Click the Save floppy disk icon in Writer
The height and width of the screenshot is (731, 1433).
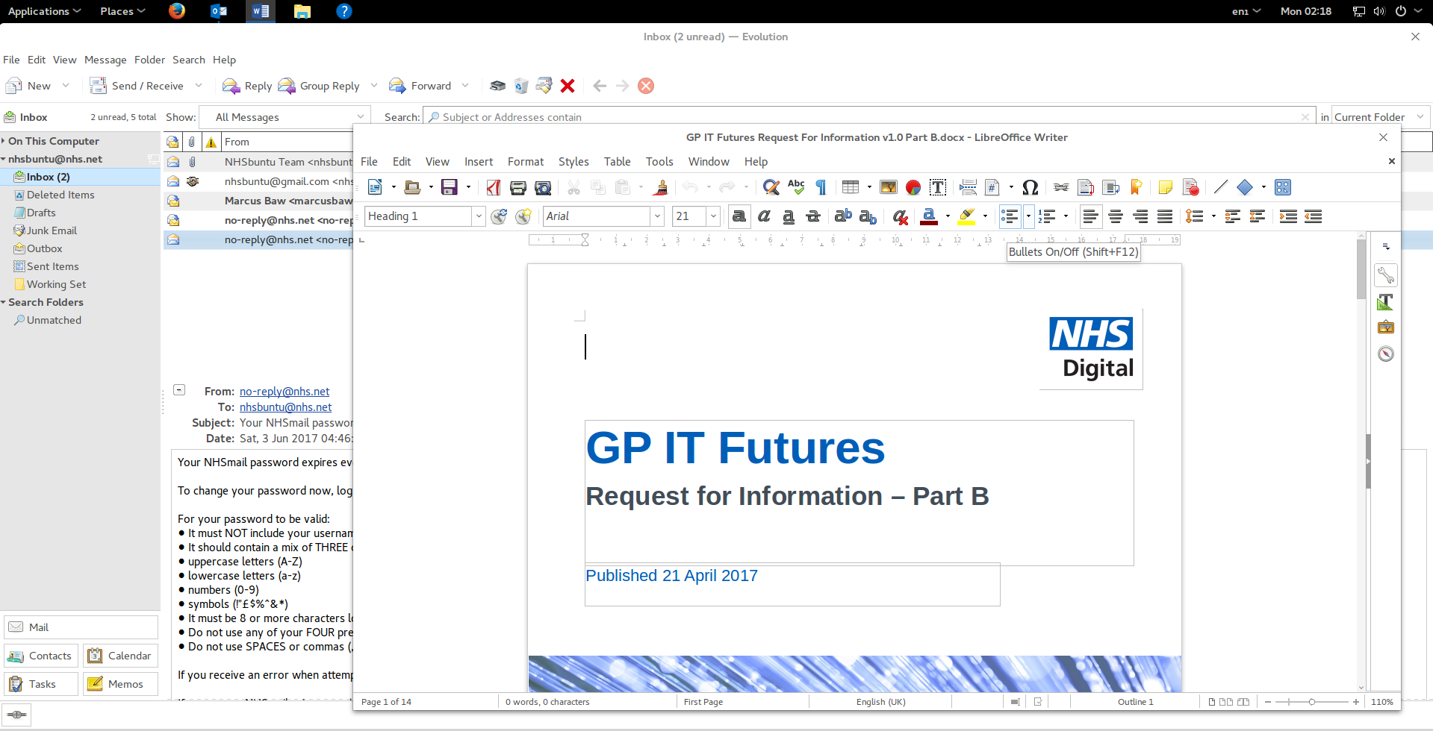449,187
